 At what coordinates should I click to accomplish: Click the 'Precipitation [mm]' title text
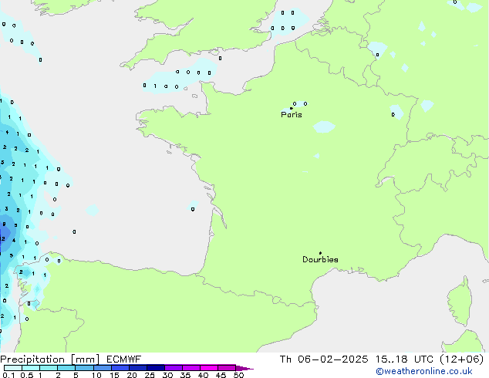click(x=49, y=359)
